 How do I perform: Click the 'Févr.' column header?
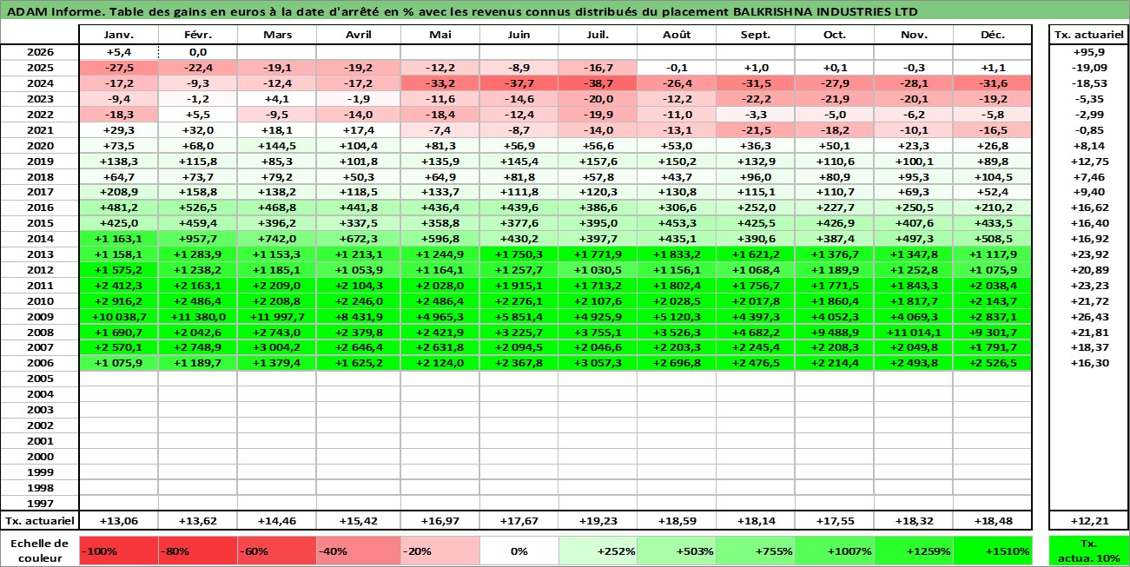pyautogui.click(x=197, y=35)
